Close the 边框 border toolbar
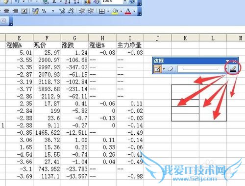Viewport: 245px width, 186px height. [x=234, y=62]
